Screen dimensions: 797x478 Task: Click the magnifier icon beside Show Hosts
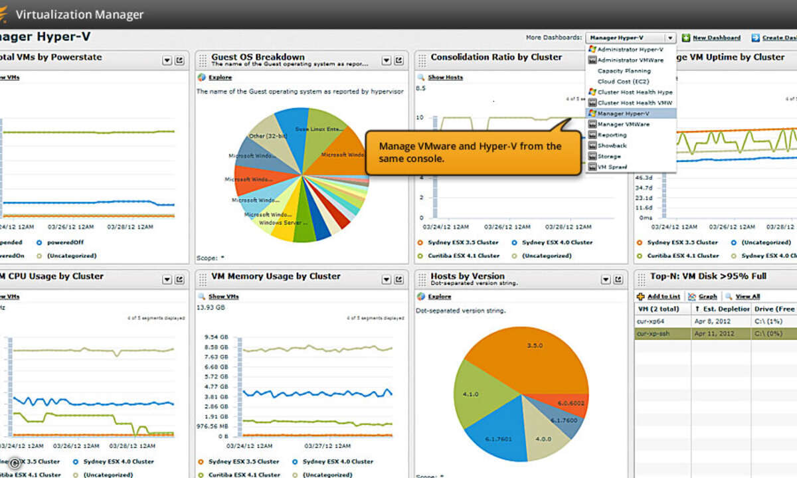(420, 77)
